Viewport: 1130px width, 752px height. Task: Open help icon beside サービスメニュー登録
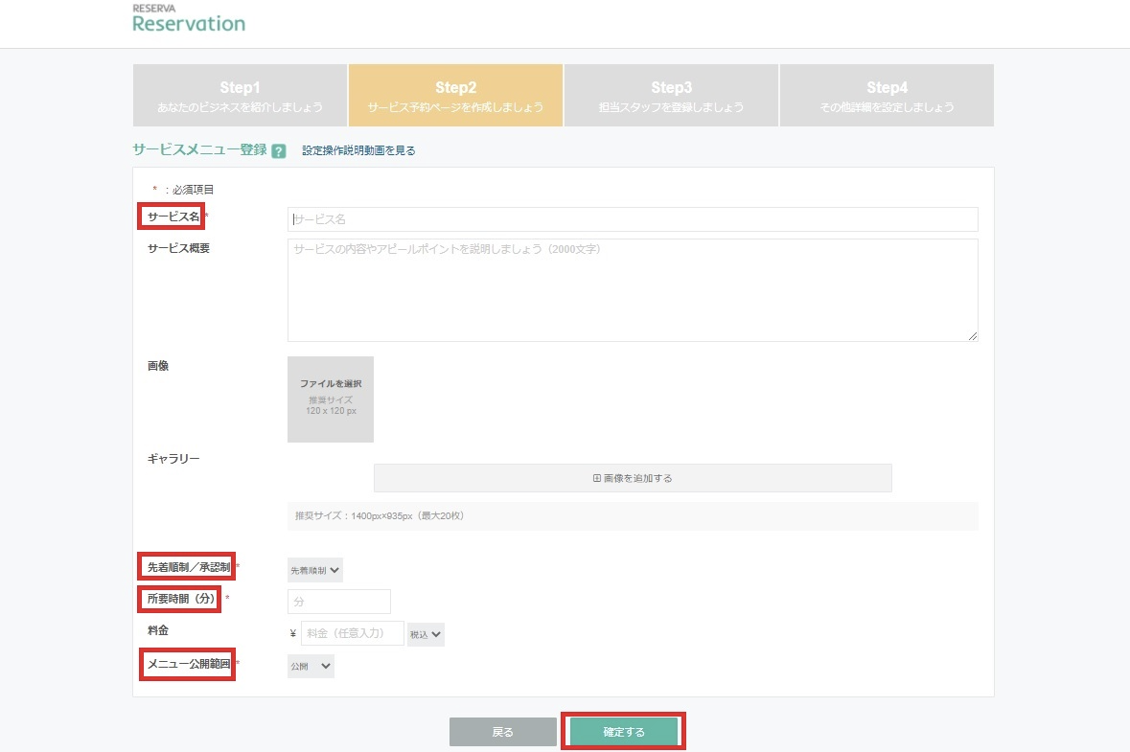(279, 151)
